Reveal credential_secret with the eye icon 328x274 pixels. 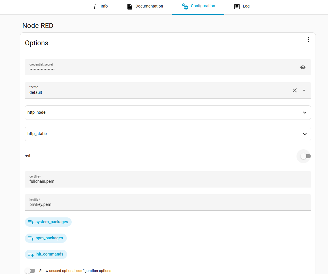(303, 67)
